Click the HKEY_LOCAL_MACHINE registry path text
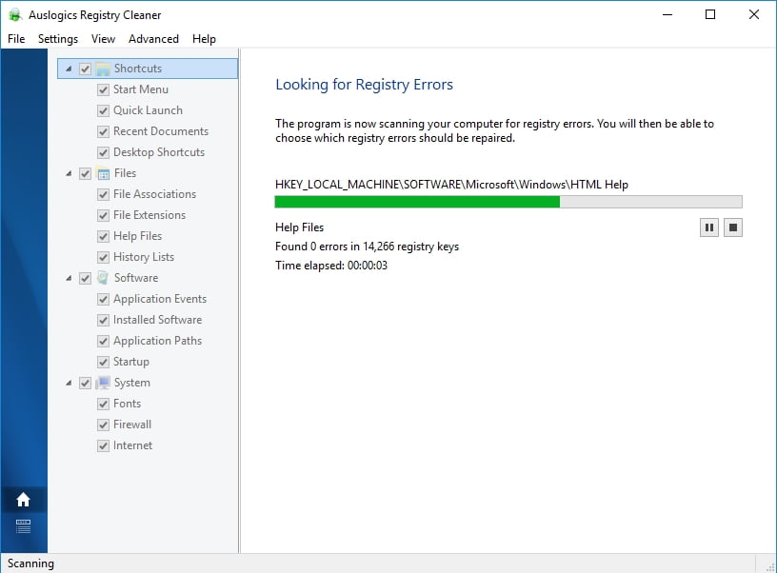Viewport: 777px width, 573px height. point(451,185)
